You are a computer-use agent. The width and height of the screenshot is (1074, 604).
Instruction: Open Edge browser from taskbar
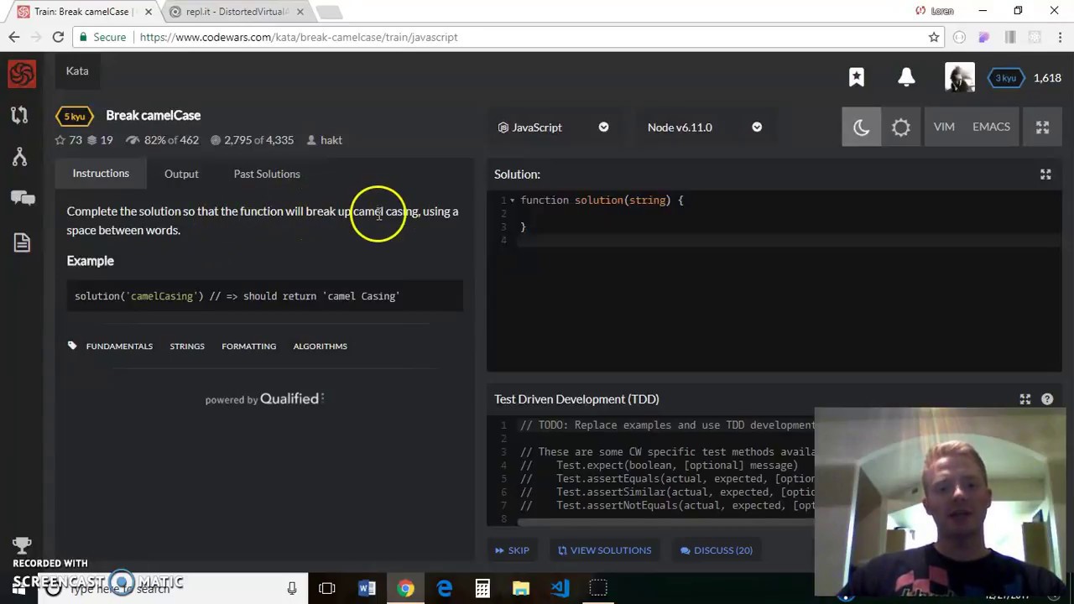tap(444, 588)
